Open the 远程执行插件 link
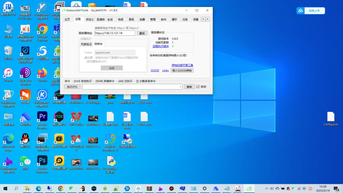Image resolution: width=343 pixels, height=193 pixels. pos(161,47)
